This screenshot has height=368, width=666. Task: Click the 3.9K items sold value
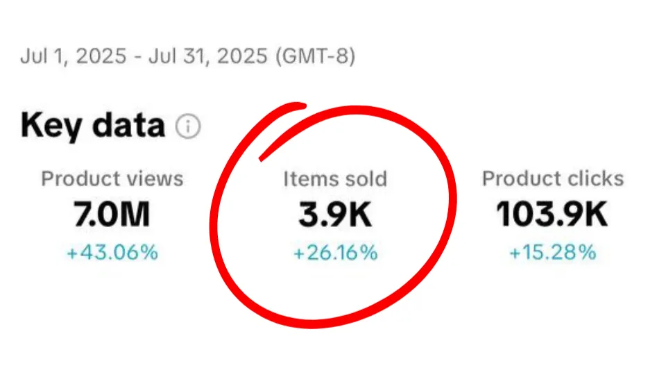tap(335, 215)
